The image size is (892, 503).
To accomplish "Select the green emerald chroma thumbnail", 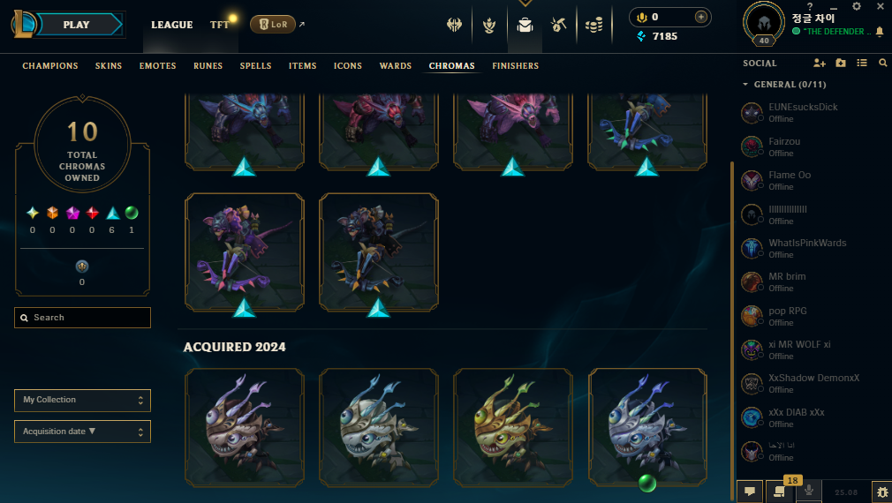I will [647, 428].
